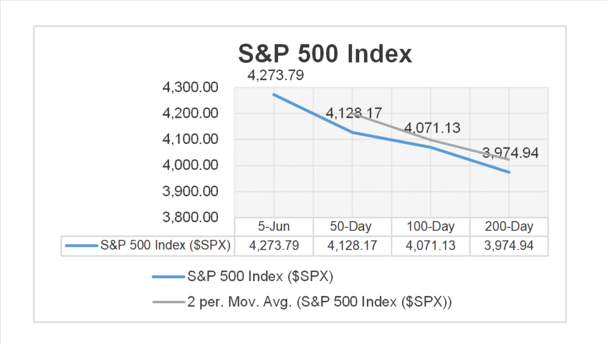Click the 4,128.17 cell in the data table
Image resolution: width=607 pixels, height=344 pixels.
click(x=352, y=246)
